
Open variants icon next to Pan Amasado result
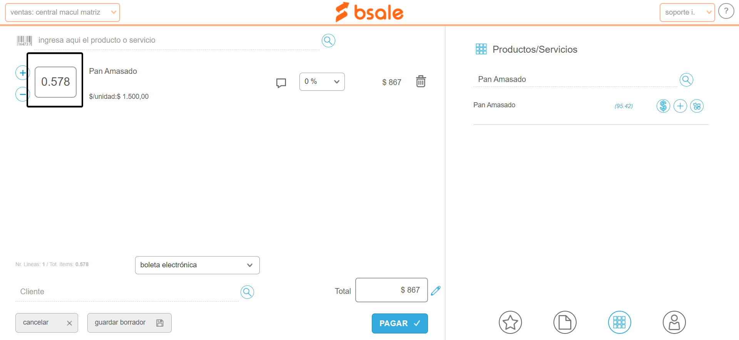click(697, 106)
